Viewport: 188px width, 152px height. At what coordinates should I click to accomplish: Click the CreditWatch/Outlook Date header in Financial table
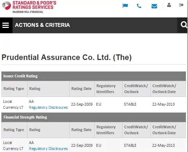click(x=164, y=130)
